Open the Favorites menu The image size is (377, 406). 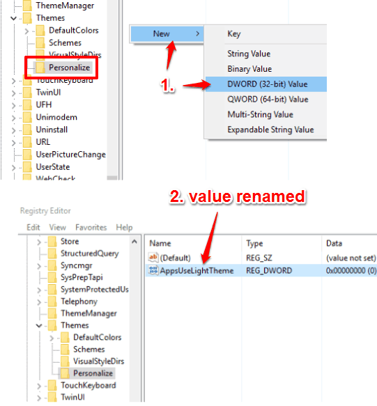point(91,227)
